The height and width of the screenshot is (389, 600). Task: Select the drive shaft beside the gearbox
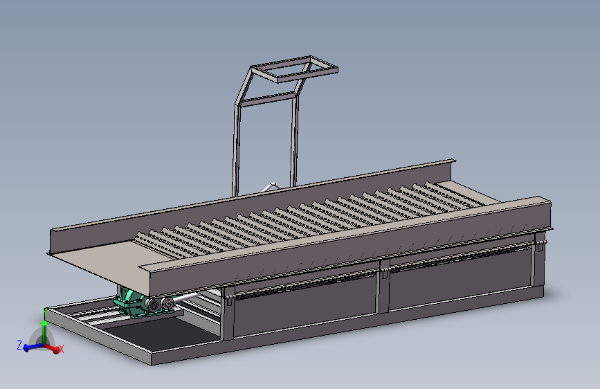pos(188,298)
